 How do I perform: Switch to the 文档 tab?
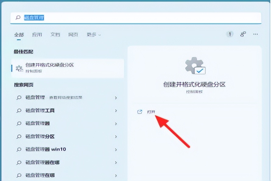55,34
